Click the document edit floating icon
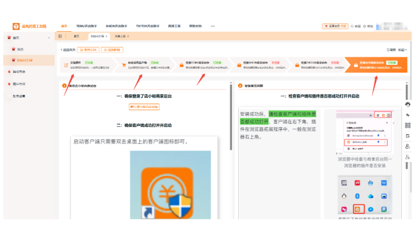The height and width of the screenshot is (240, 415). [x=407, y=136]
